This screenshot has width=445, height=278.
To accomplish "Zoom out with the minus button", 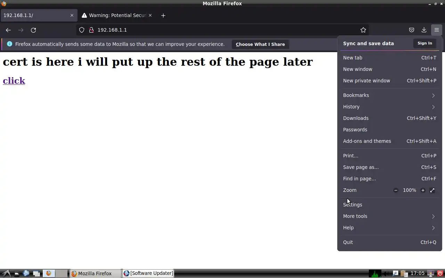I will coord(396,190).
